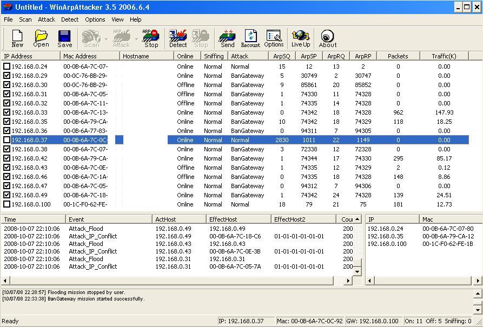Open the View menu
This screenshot has width=483, height=327.
click(x=117, y=19)
